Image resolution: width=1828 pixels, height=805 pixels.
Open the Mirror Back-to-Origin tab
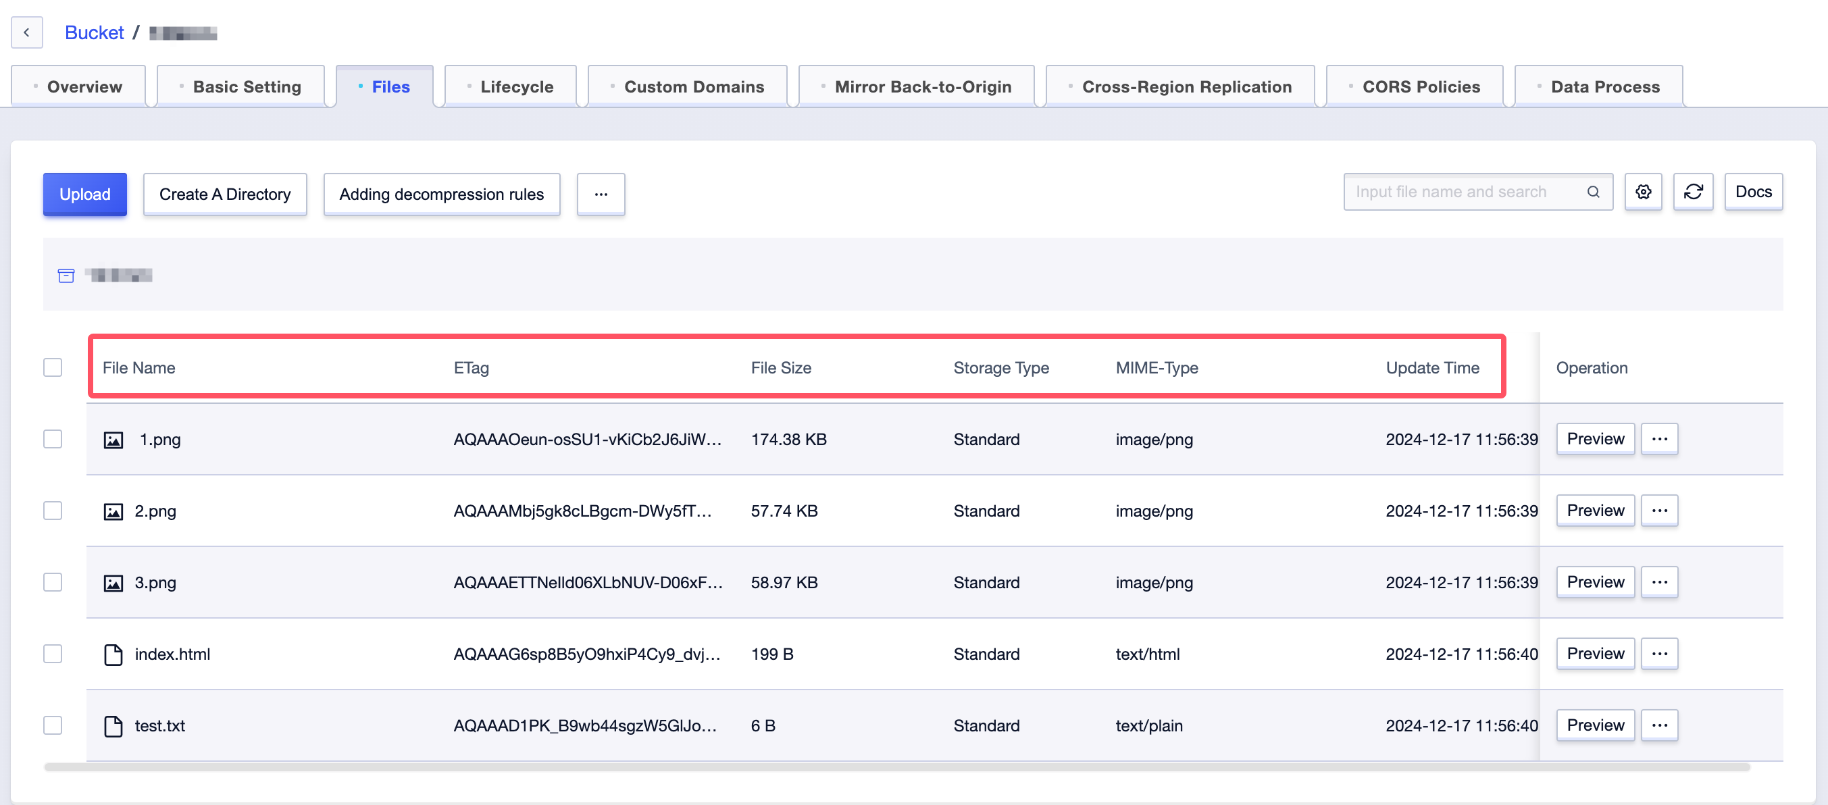tap(916, 86)
